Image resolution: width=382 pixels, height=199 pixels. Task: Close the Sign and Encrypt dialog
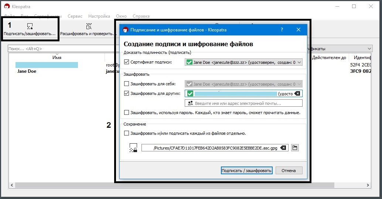click(299, 30)
